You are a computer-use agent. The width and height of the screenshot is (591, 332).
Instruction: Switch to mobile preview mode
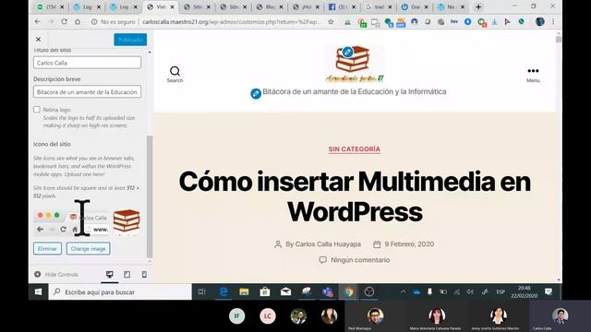(x=144, y=275)
